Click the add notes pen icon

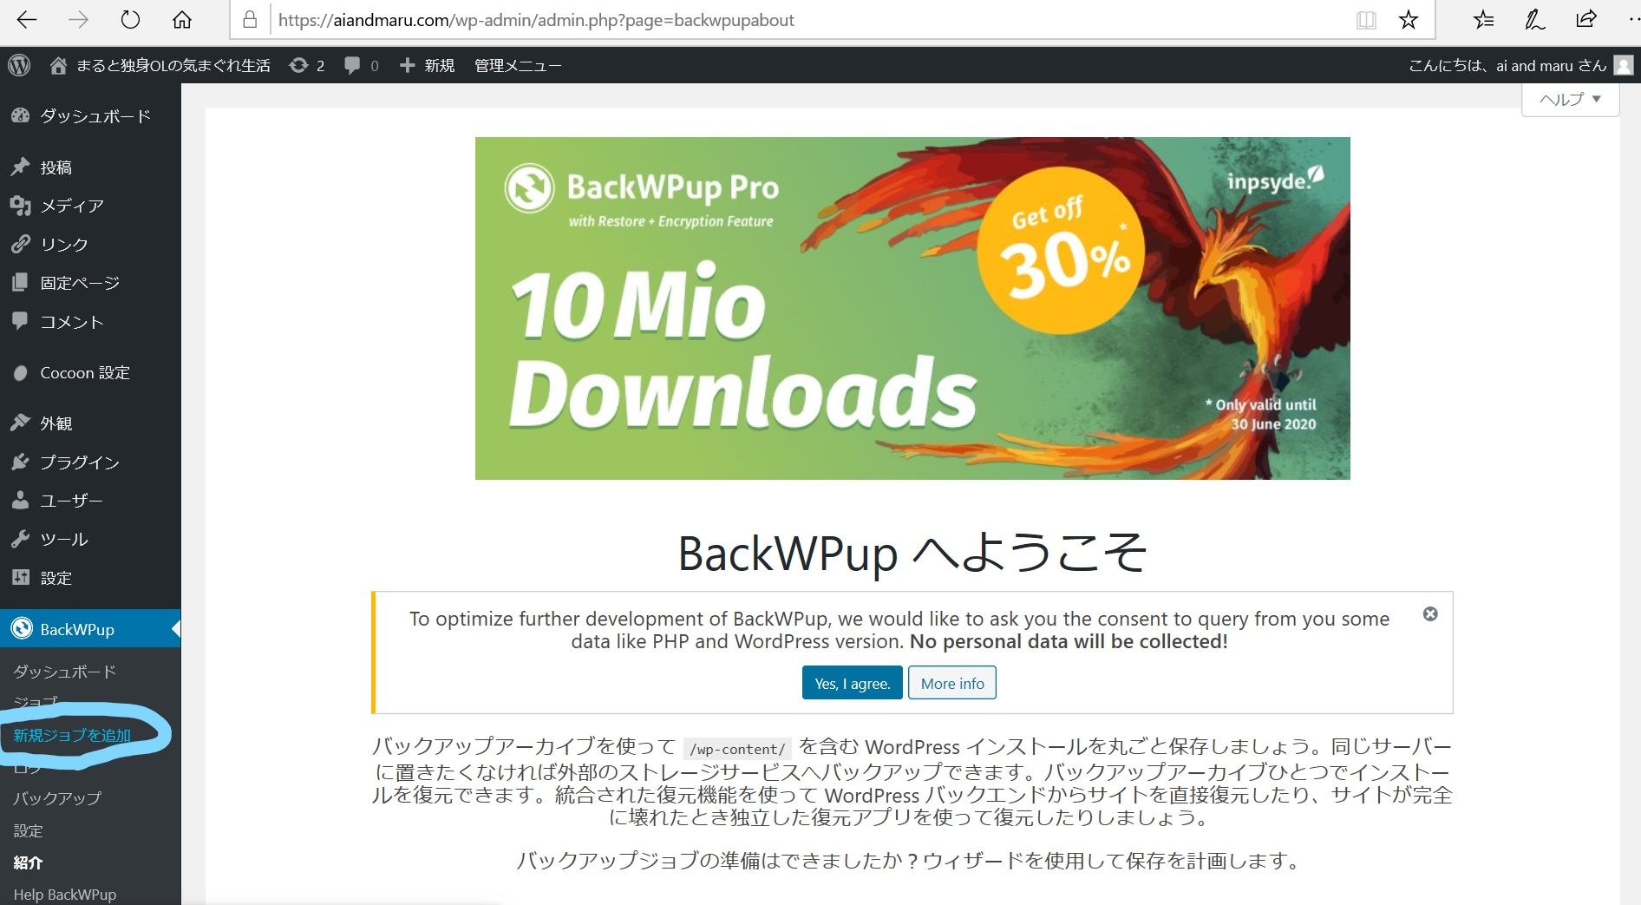pyautogui.click(x=1534, y=20)
